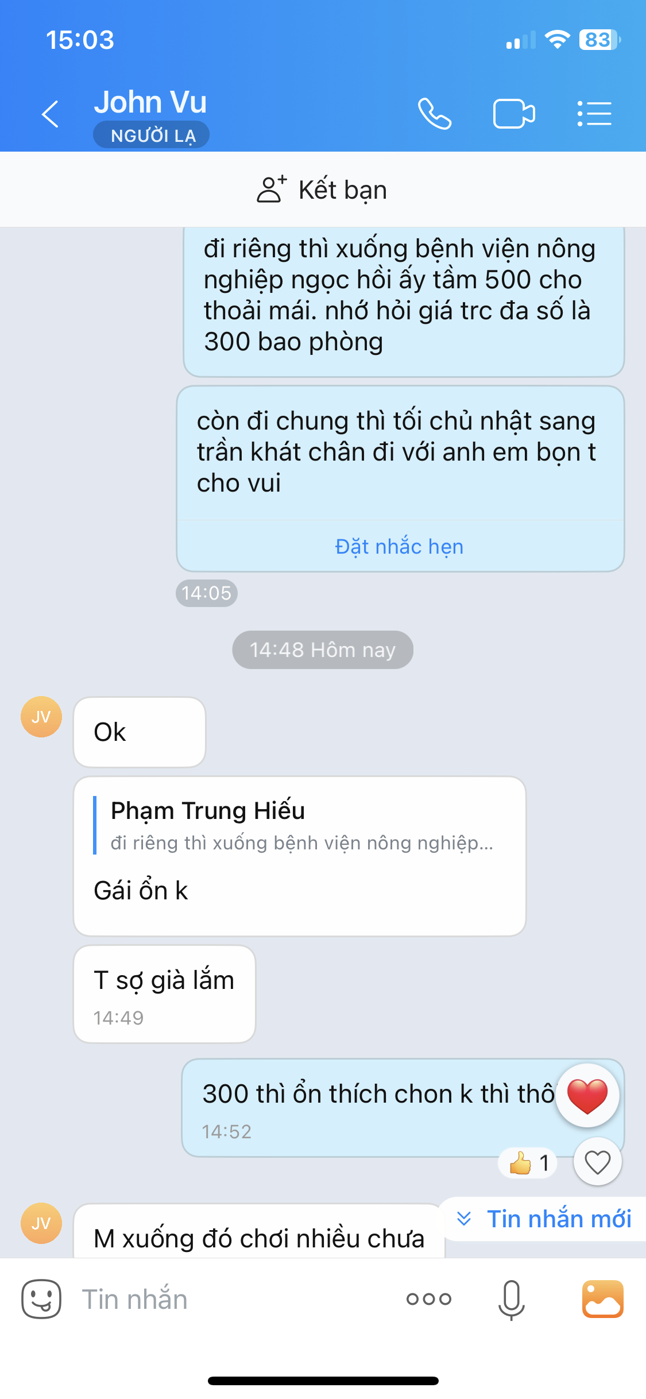Open the conversation options menu icon
This screenshot has width=646, height=1399.
tap(594, 114)
